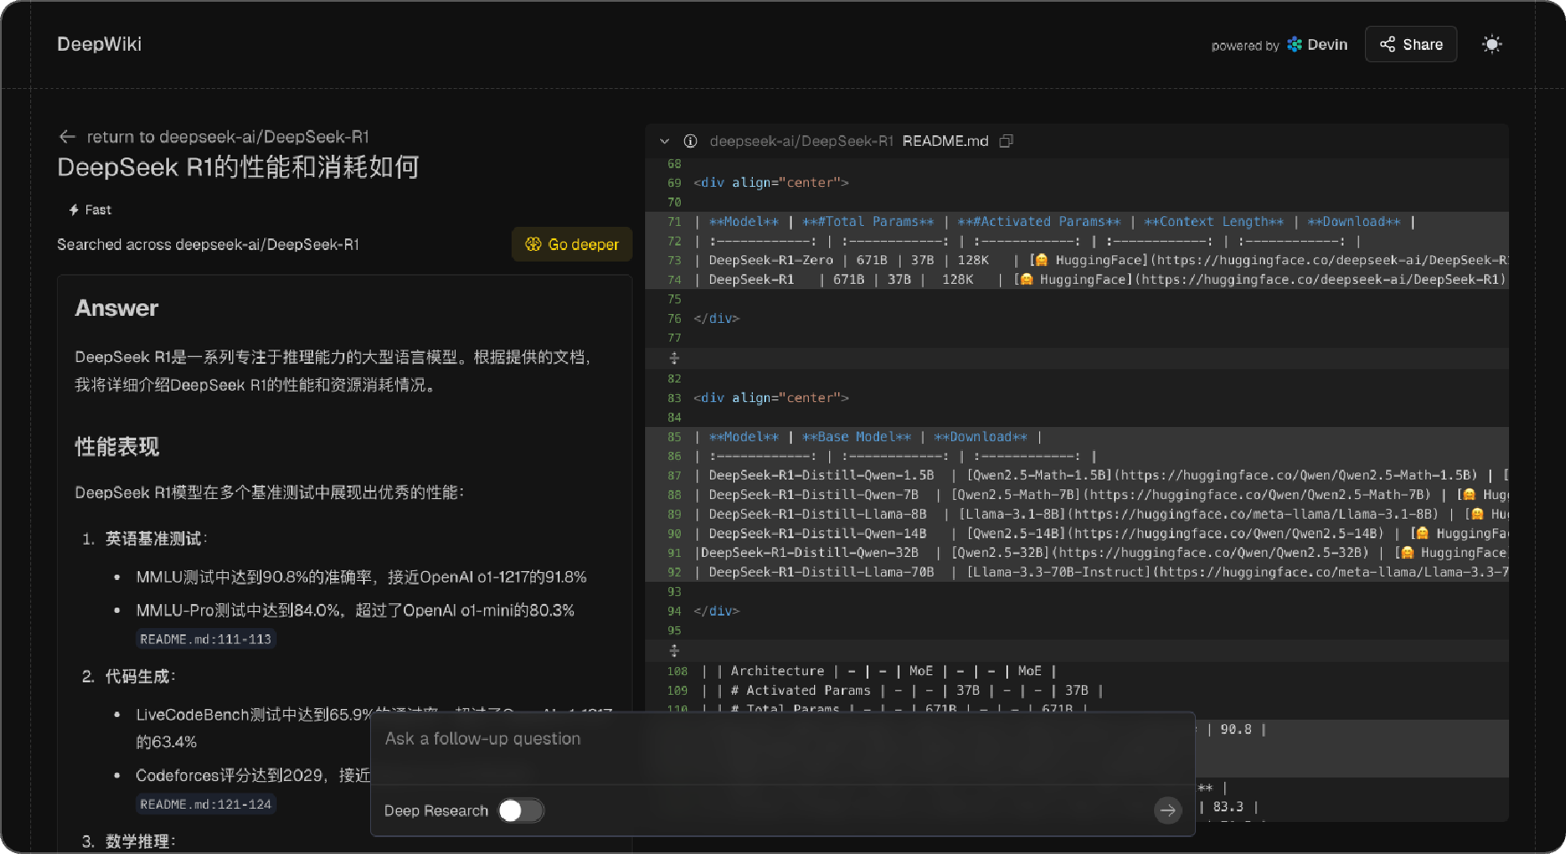Click README.md filename in panel header

[945, 141]
